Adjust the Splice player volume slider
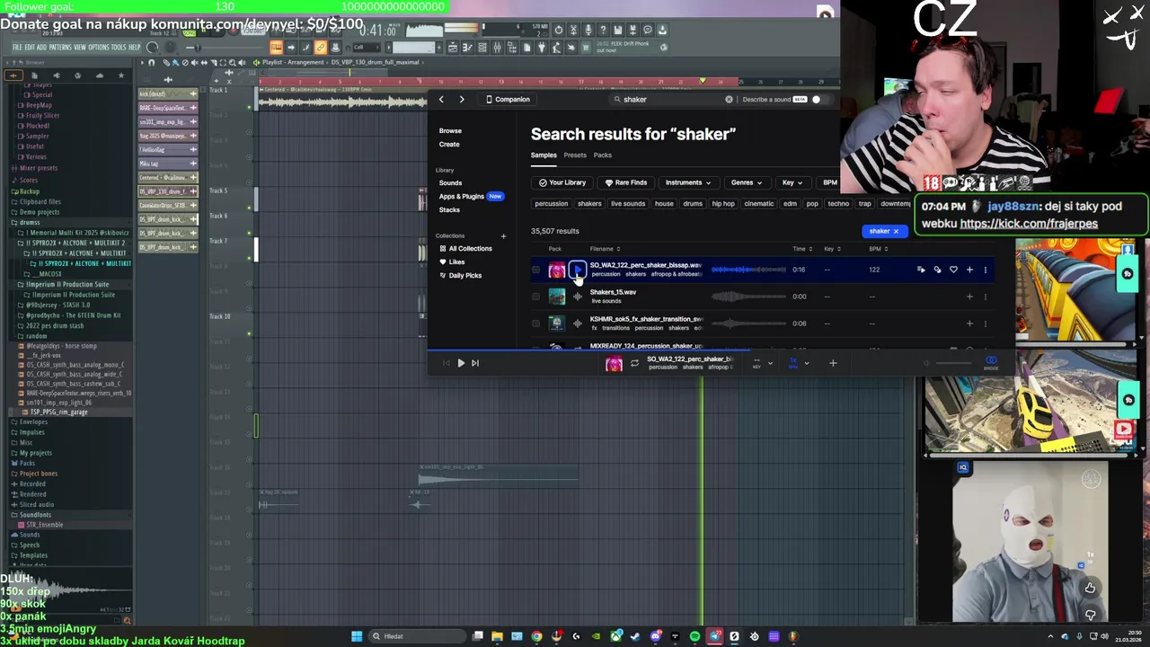Image resolution: width=1150 pixels, height=647 pixels. point(954,363)
